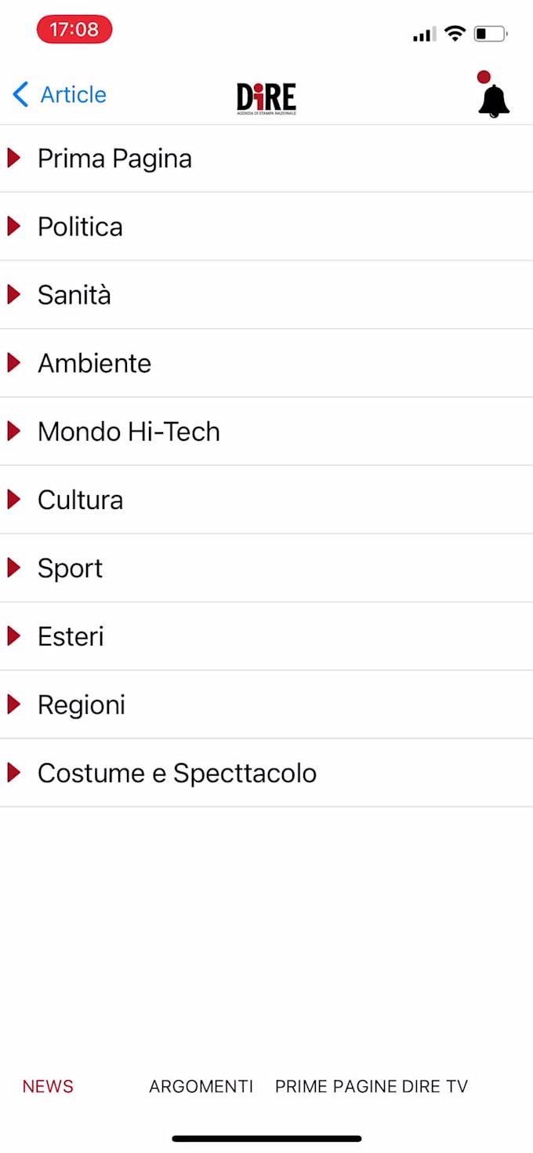Screen dimensions: 533x1153
Task: Tap the DIRE logo in header
Action: pos(266,98)
